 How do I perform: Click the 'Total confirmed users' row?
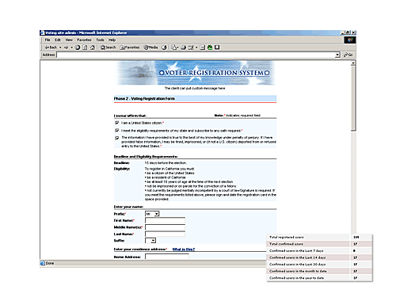coord(319,244)
